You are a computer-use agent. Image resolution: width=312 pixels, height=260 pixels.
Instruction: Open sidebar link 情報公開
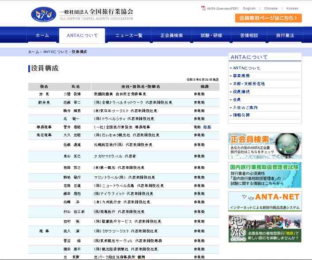pos(241,115)
